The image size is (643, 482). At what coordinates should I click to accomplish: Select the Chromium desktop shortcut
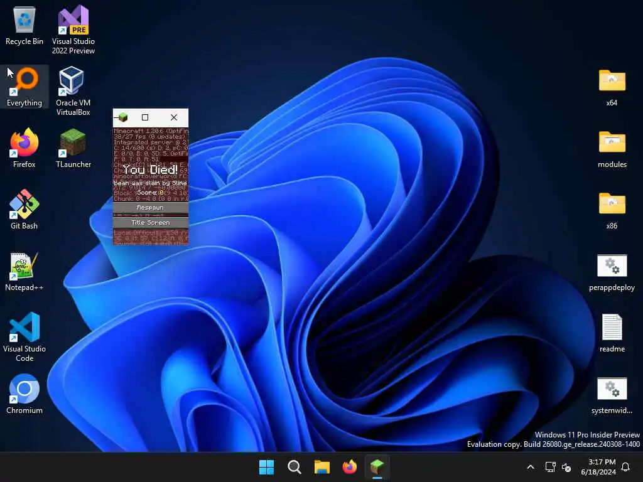[24, 394]
